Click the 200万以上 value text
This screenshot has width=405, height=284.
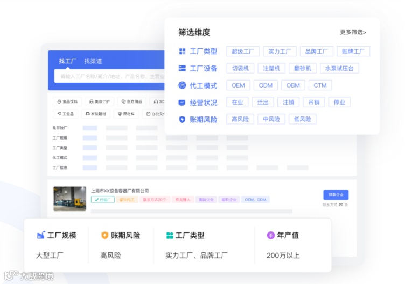283,256
